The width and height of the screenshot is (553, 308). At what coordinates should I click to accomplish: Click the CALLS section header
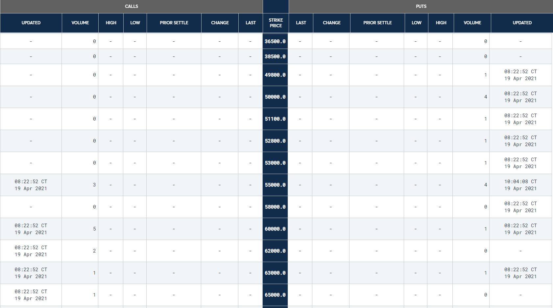point(132,6)
